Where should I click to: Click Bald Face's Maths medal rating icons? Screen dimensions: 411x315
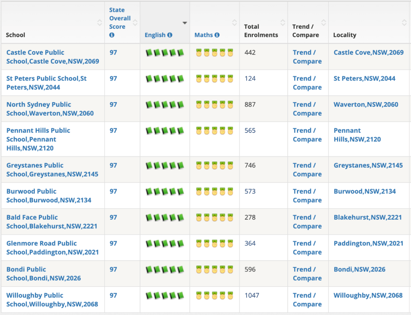pos(215,217)
